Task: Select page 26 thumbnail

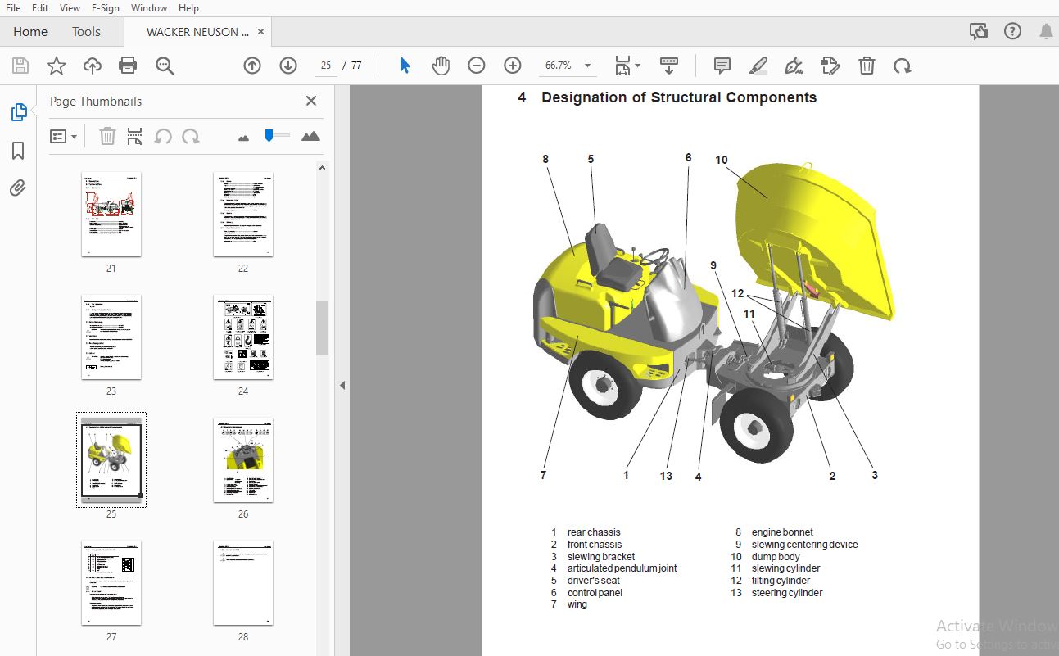Action: tap(243, 460)
